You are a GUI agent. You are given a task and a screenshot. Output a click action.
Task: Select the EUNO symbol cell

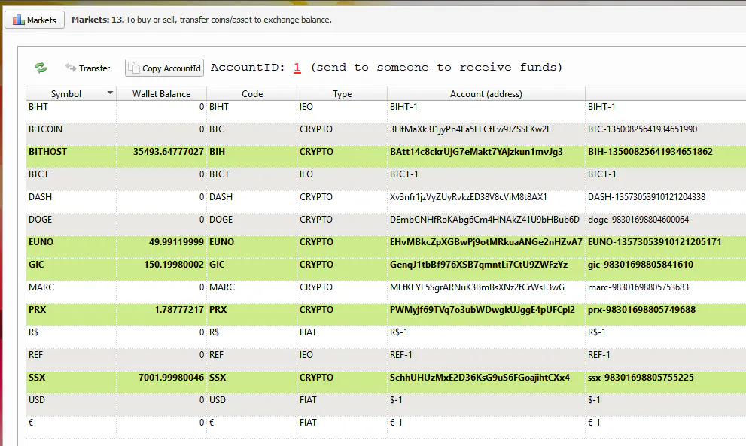pos(71,247)
